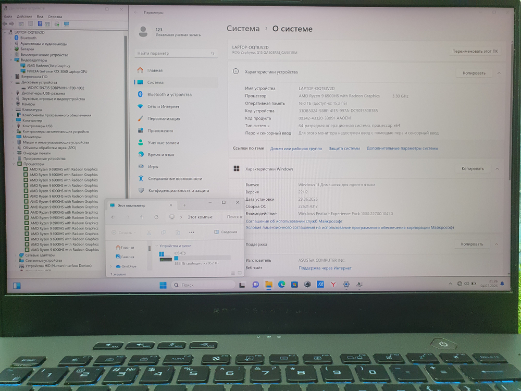Collapse Характеристики Windows section chevron
Screen dimensions: 521x391
click(498, 168)
